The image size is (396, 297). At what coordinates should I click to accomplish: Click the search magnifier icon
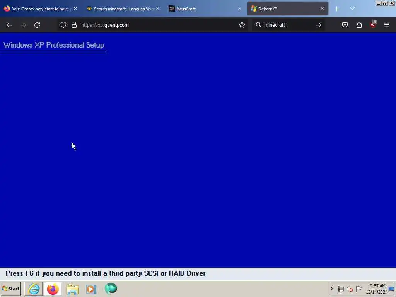pos(258,25)
